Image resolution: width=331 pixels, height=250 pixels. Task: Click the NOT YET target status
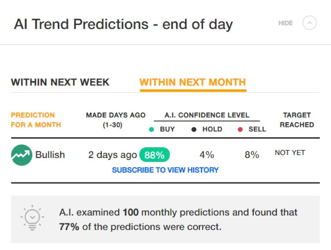(290, 153)
